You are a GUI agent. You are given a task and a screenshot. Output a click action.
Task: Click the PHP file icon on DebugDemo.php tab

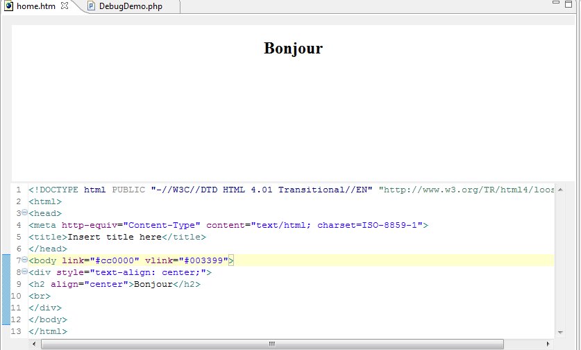91,6
